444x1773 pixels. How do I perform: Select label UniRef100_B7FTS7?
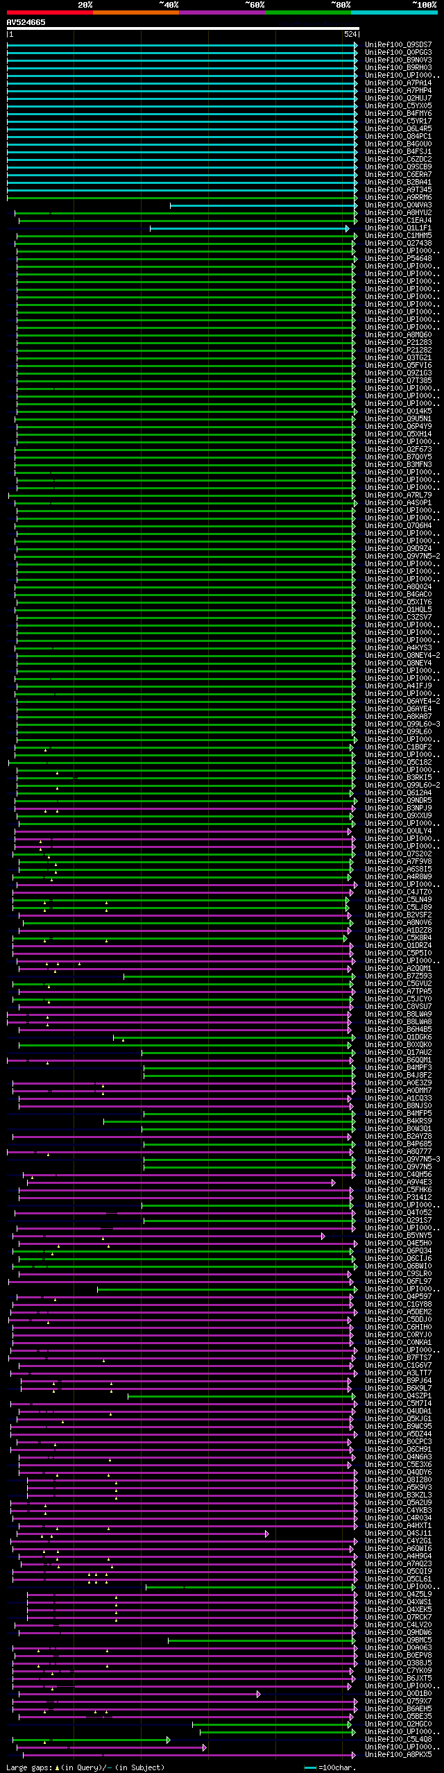(x=398, y=1358)
